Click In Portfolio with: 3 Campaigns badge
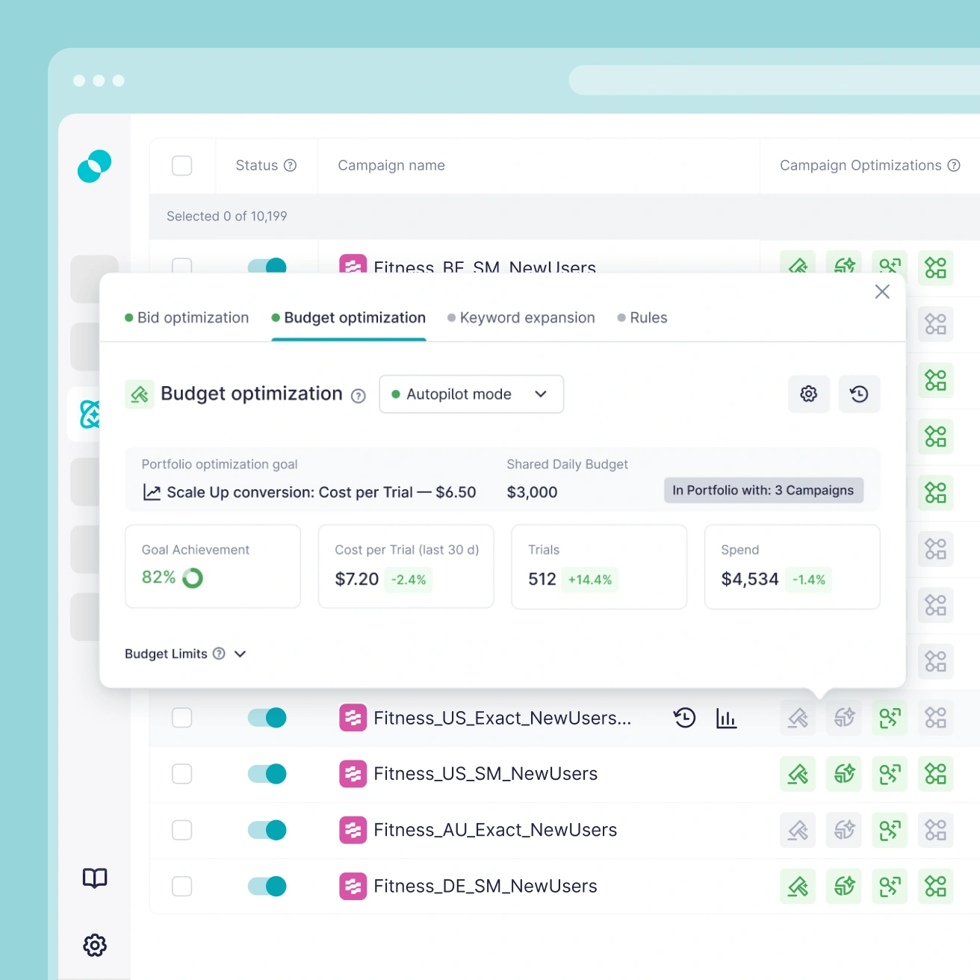The image size is (980, 980). 763,490
